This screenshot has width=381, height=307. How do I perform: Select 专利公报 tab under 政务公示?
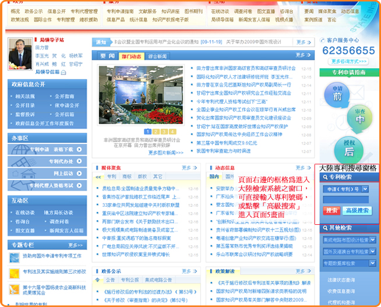point(130,280)
